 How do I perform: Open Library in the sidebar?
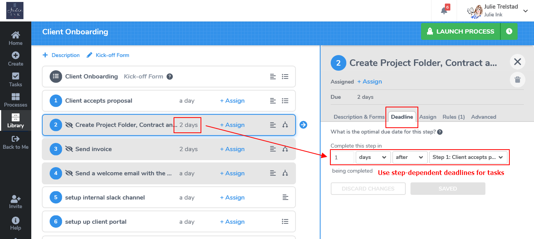(16, 121)
